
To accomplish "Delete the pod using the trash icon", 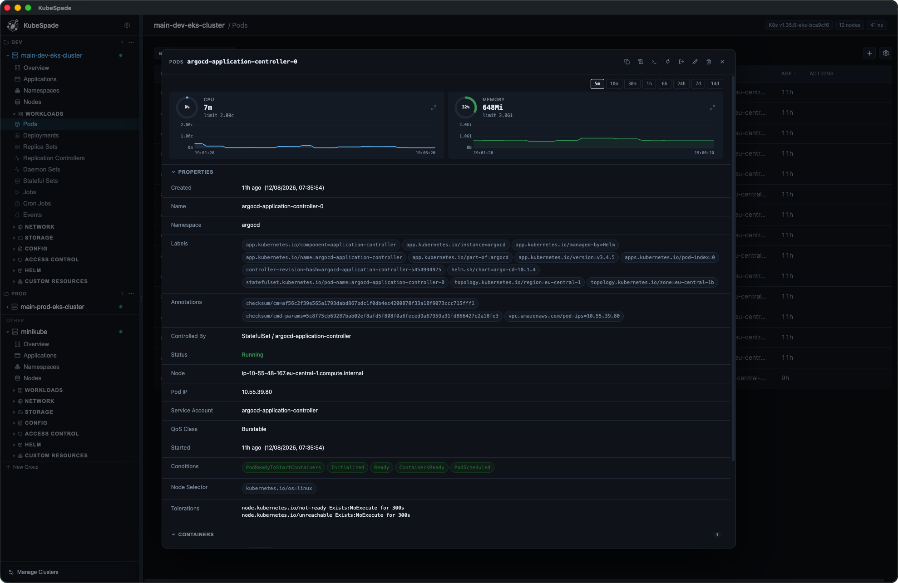I will click(x=709, y=62).
